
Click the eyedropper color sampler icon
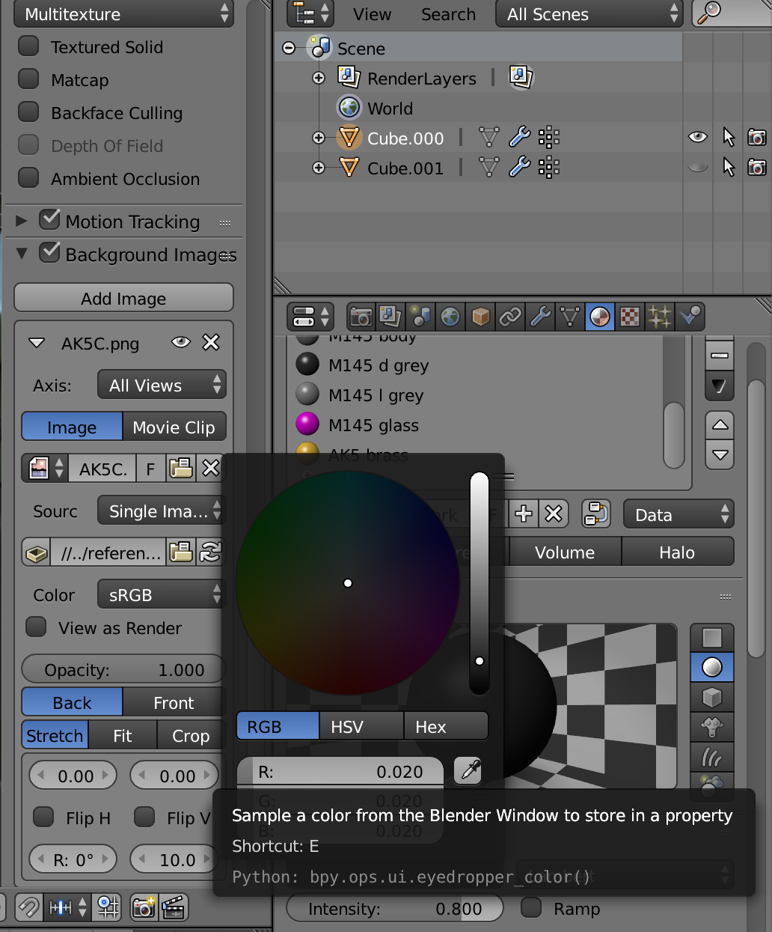[470, 770]
